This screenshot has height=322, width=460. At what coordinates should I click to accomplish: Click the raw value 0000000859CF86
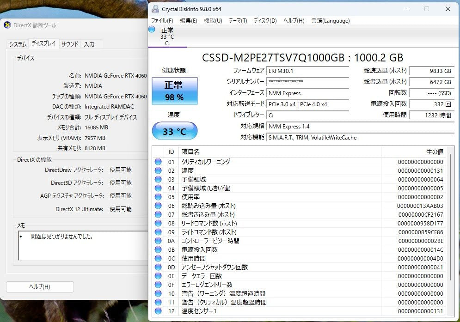pyautogui.click(x=421, y=232)
